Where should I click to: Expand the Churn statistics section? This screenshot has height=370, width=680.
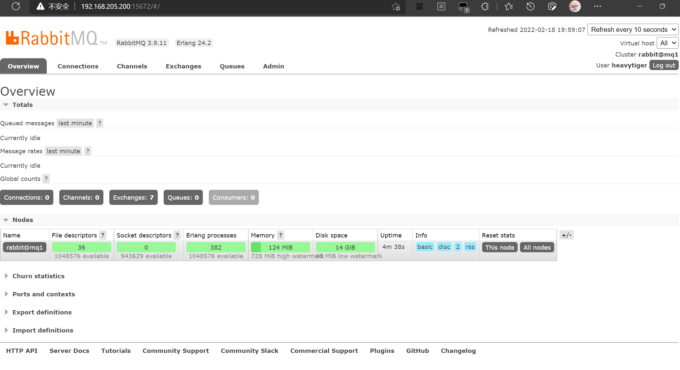38,276
